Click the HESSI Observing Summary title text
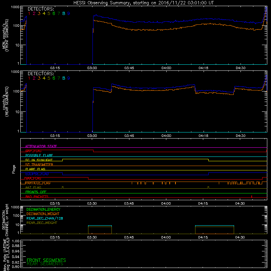Screen dimensions: 271x271 pos(143,3)
